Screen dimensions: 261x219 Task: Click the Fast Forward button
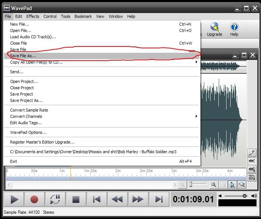(138, 199)
